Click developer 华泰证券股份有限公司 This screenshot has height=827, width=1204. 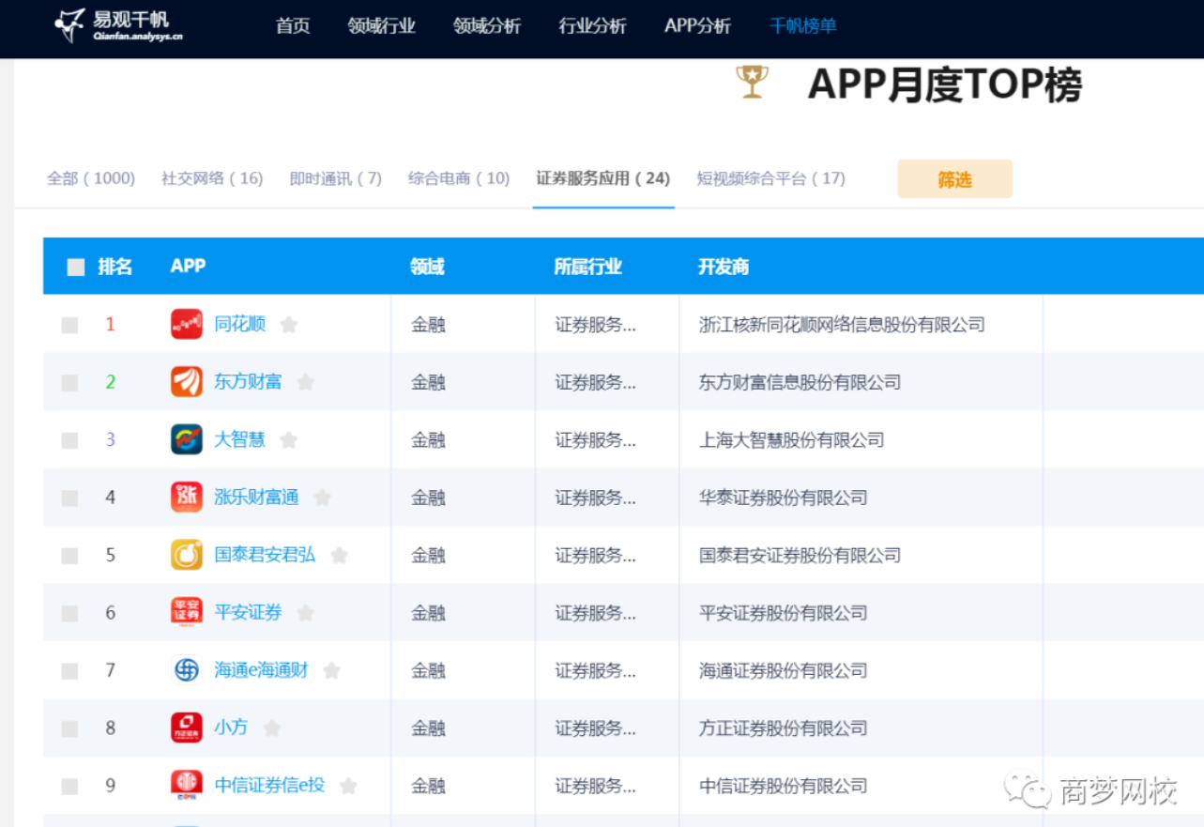784,498
